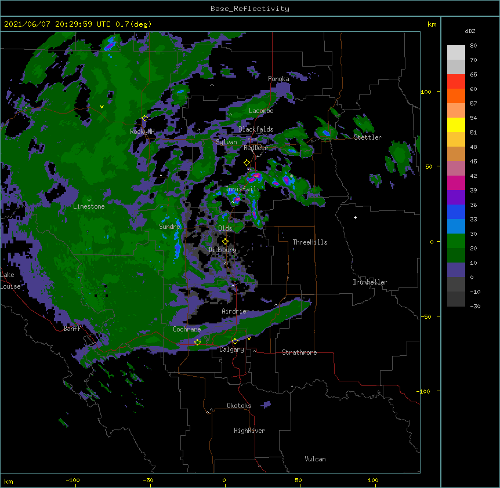Viewport: 500px width, 488px height.
Task: Click the yellow diamond marker below Cochrane
Action: pyautogui.click(x=197, y=342)
